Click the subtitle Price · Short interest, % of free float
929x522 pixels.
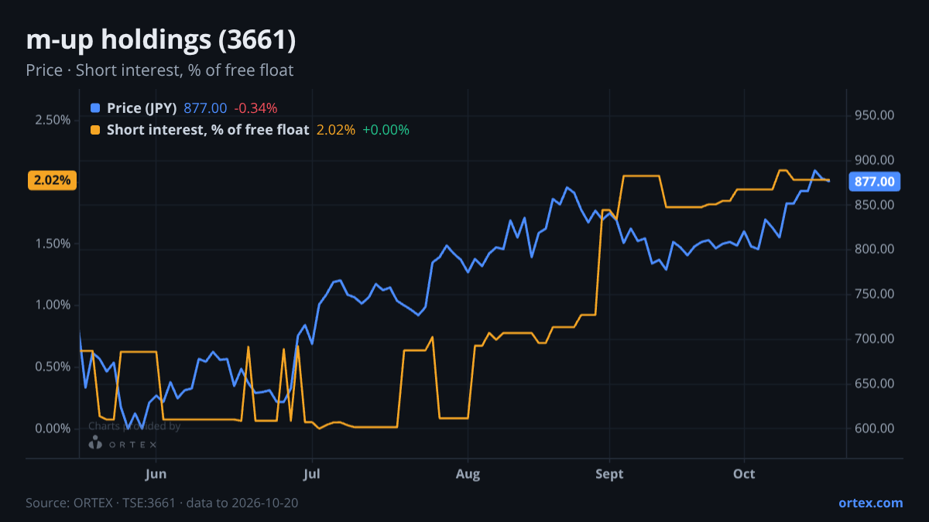pos(159,70)
